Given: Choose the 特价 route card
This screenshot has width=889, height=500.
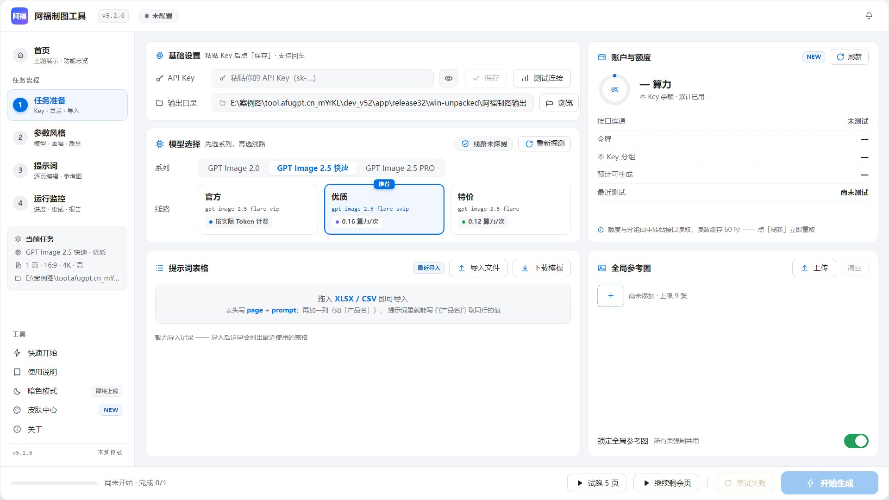Looking at the screenshot, I should pyautogui.click(x=511, y=209).
